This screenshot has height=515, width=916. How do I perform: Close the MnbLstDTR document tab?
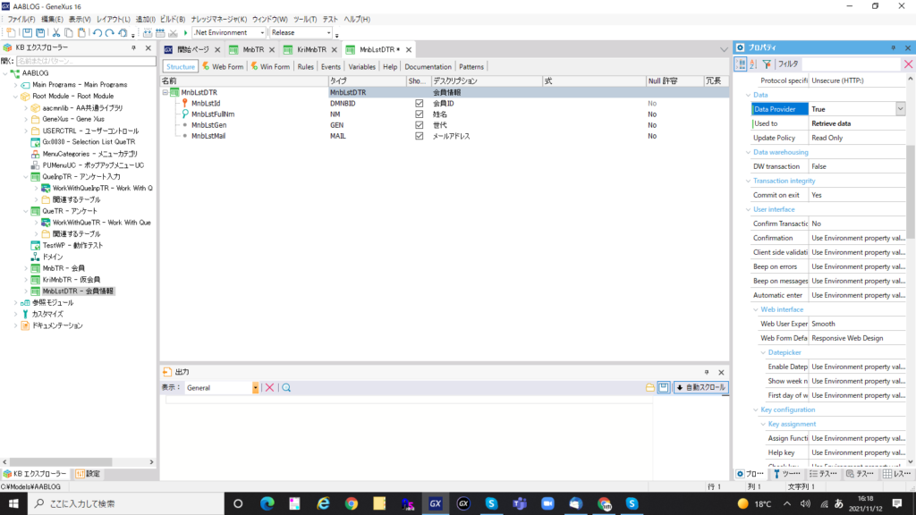(409, 50)
